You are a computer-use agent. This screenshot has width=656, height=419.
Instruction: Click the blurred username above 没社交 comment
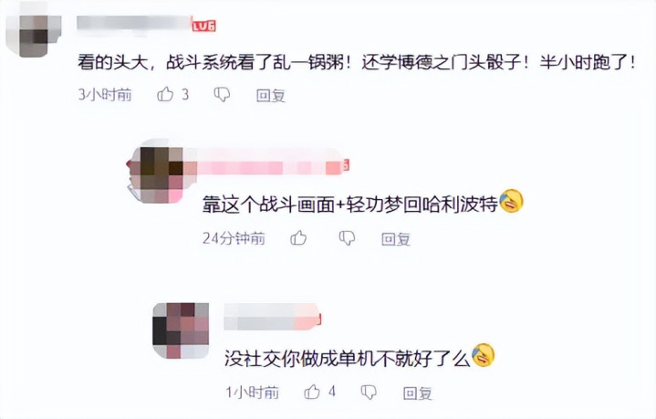click(272, 317)
